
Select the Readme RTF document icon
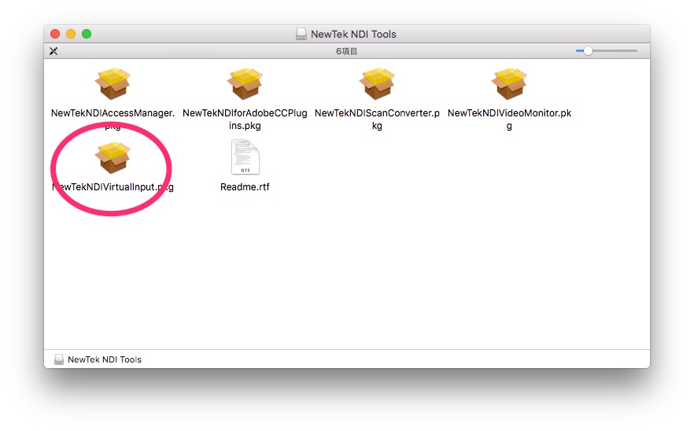(245, 157)
